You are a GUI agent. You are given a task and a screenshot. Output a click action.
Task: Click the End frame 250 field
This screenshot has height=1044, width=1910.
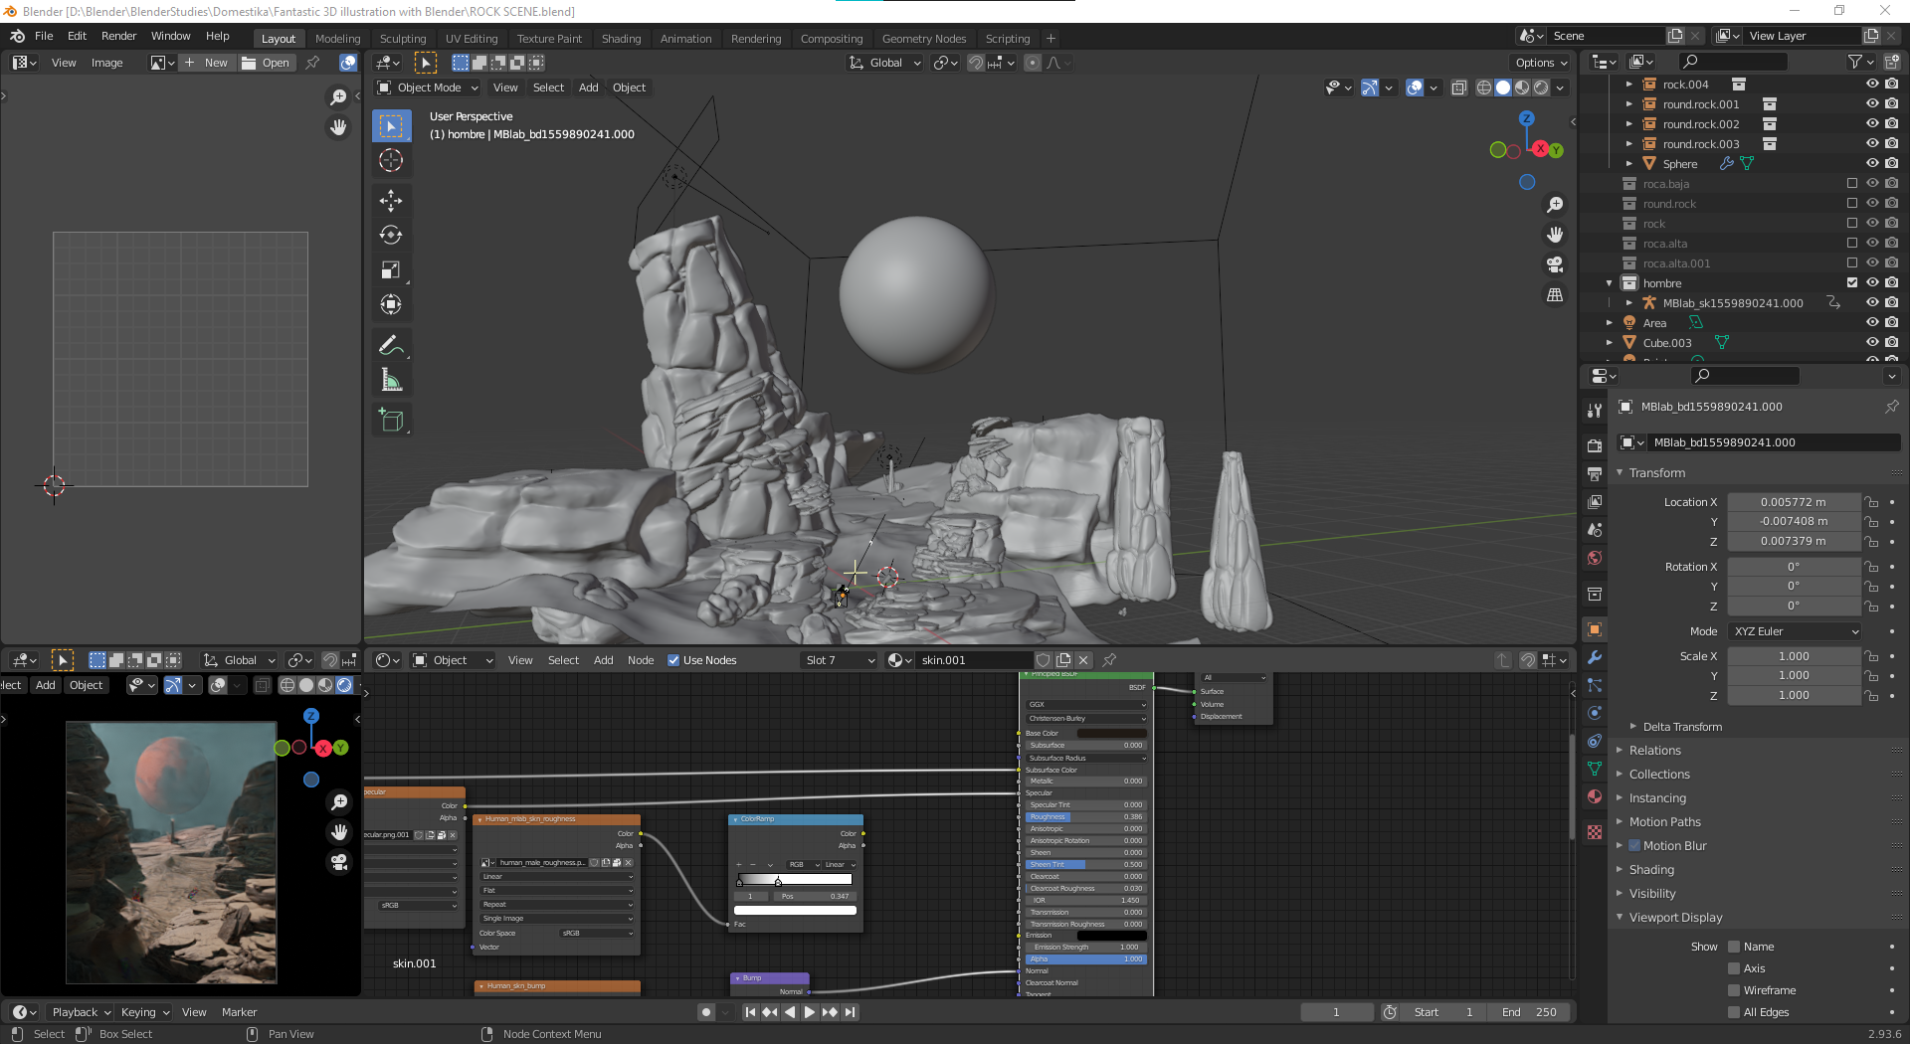coord(1528,1012)
